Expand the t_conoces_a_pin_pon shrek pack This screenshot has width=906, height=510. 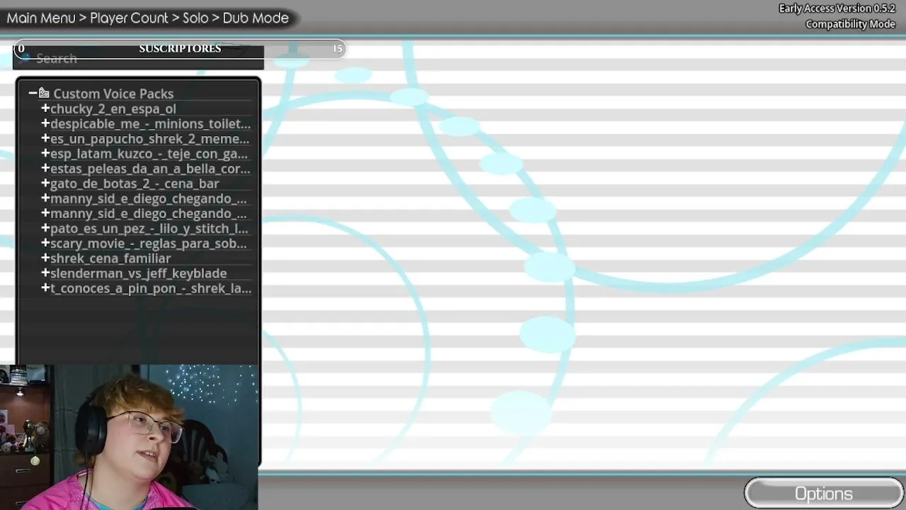coord(45,288)
